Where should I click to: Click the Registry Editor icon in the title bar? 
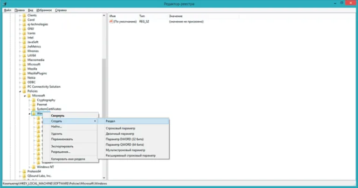tap(5, 4)
